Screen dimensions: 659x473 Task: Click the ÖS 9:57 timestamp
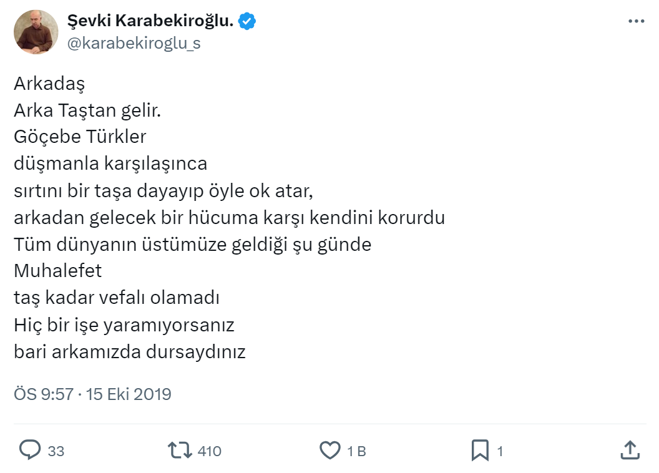44,394
